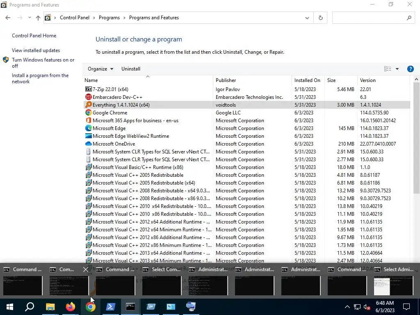This screenshot has height=315, width=420.
Task: Select Microsoft Visual Basic/C++ Runtime (x86) row
Action: pyautogui.click(x=247, y=167)
